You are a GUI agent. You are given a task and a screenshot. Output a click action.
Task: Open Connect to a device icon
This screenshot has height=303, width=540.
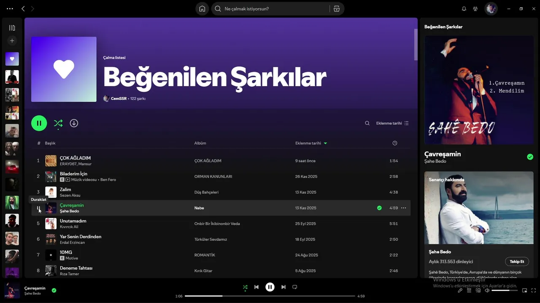[478, 290]
